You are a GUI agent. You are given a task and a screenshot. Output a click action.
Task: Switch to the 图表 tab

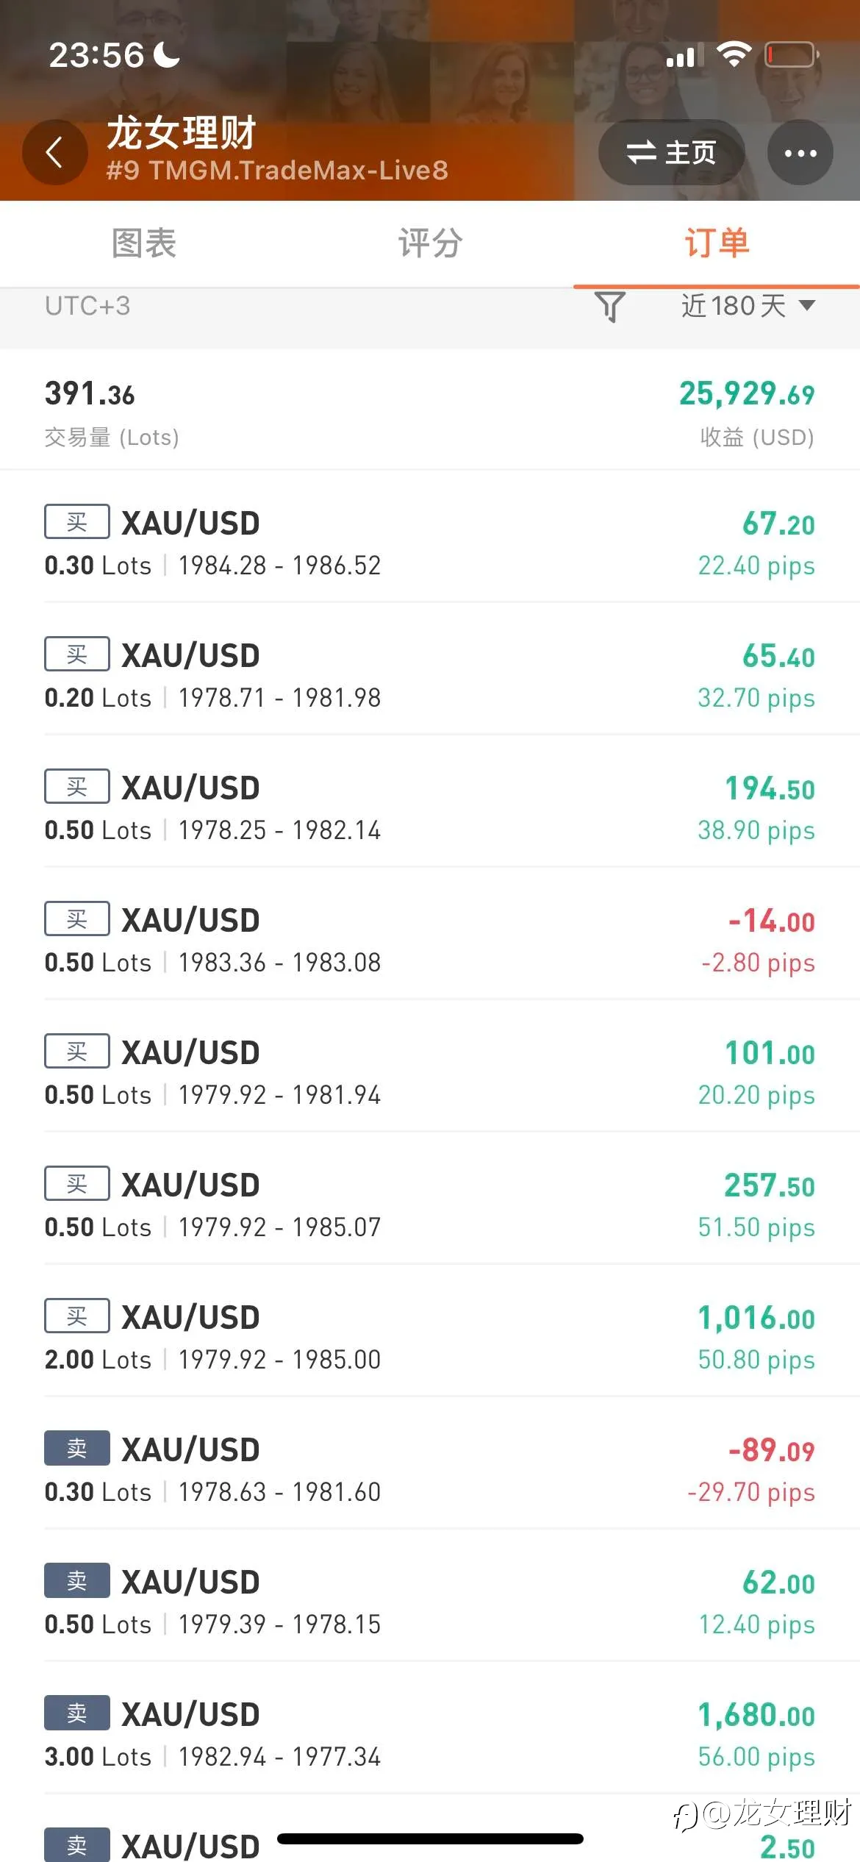pyautogui.click(x=143, y=243)
